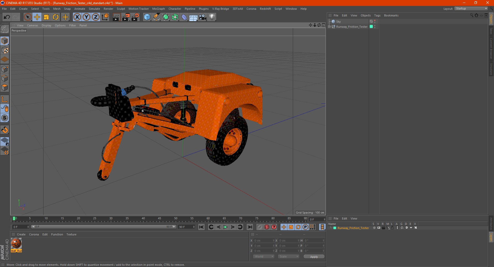Open the Light object icon
The height and width of the screenshot is (267, 494).
pyautogui.click(x=212, y=17)
